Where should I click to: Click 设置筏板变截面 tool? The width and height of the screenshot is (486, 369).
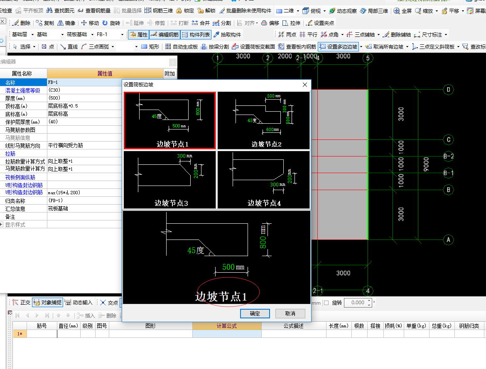pyautogui.click(x=253, y=46)
